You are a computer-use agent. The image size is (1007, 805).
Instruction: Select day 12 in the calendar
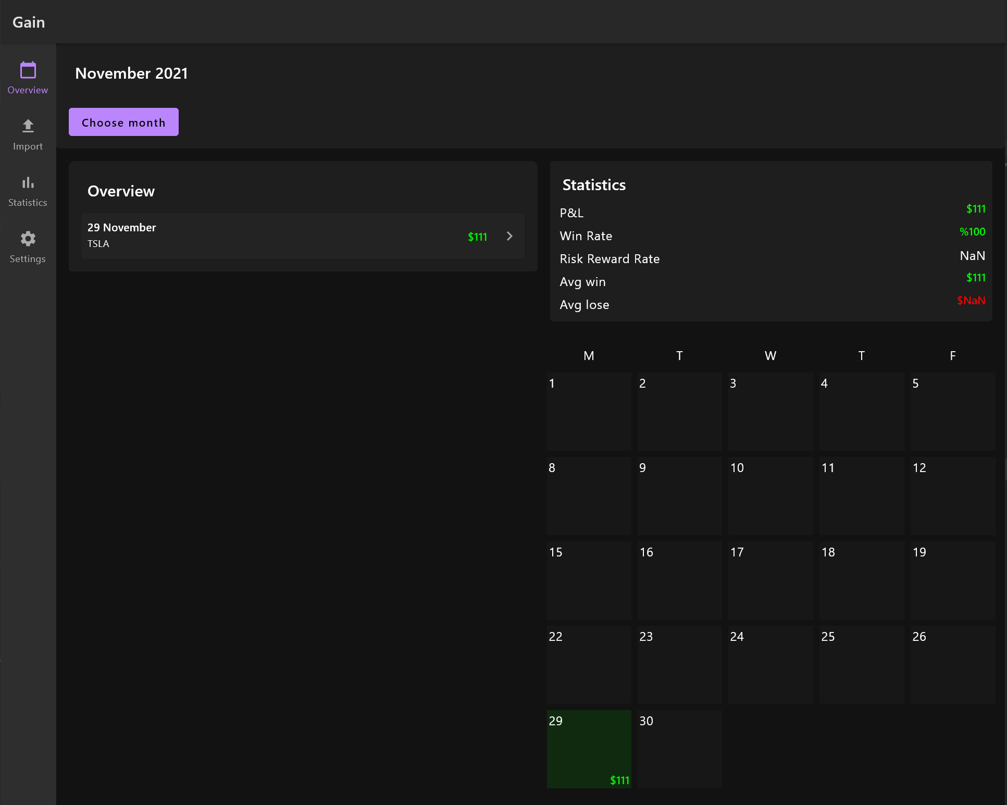952,496
